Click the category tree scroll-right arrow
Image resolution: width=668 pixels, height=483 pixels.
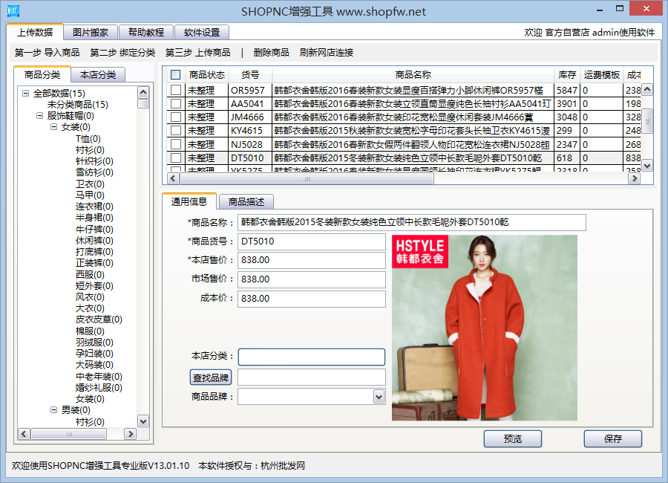(131, 434)
